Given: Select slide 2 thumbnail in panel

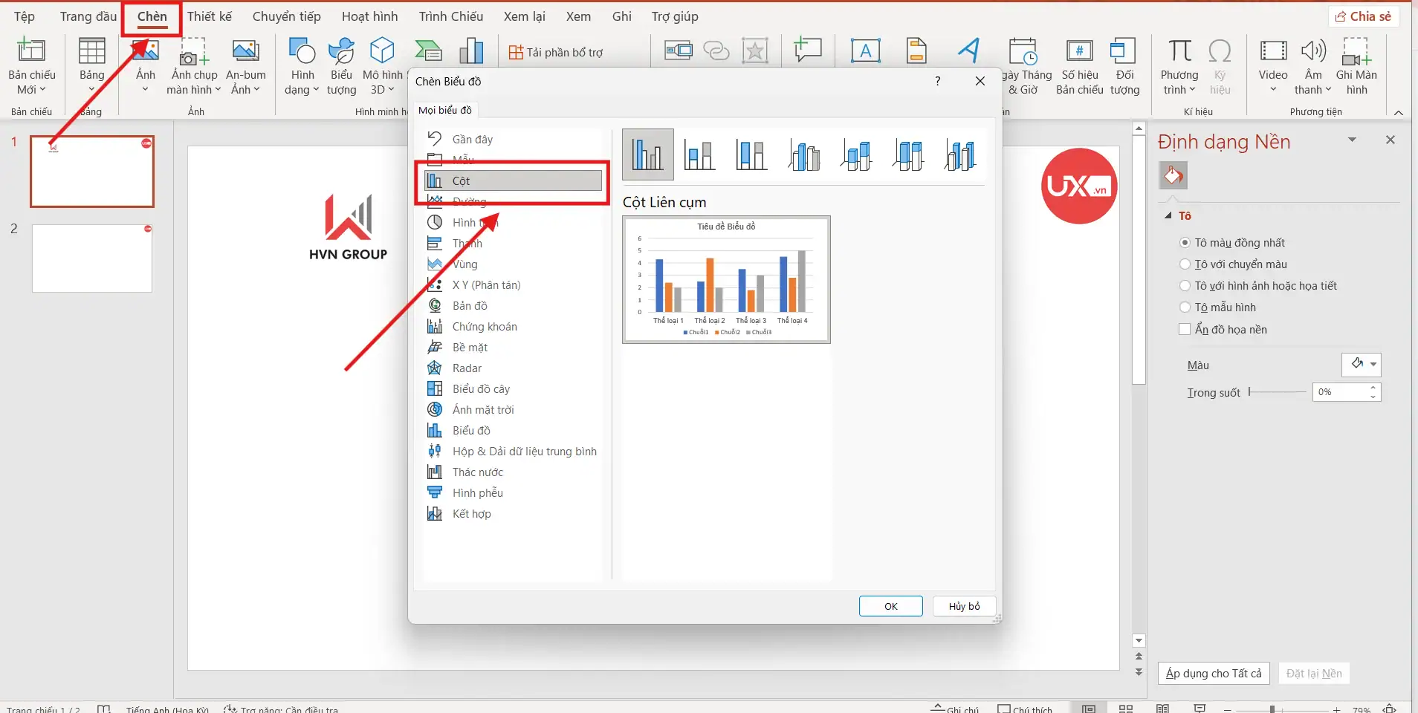Looking at the screenshot, I should tap(92, 258).
